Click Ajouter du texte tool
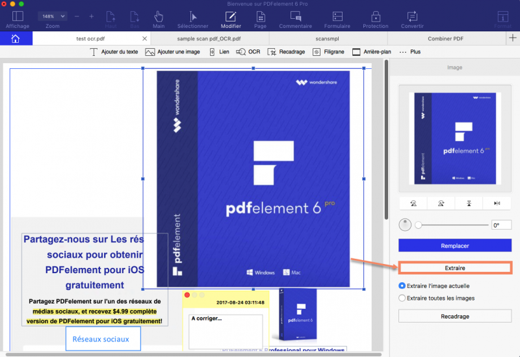 114,52
